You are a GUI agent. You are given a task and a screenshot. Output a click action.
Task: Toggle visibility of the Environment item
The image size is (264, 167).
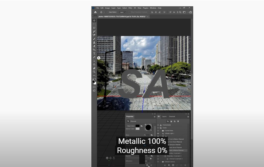tap(158, 125)
